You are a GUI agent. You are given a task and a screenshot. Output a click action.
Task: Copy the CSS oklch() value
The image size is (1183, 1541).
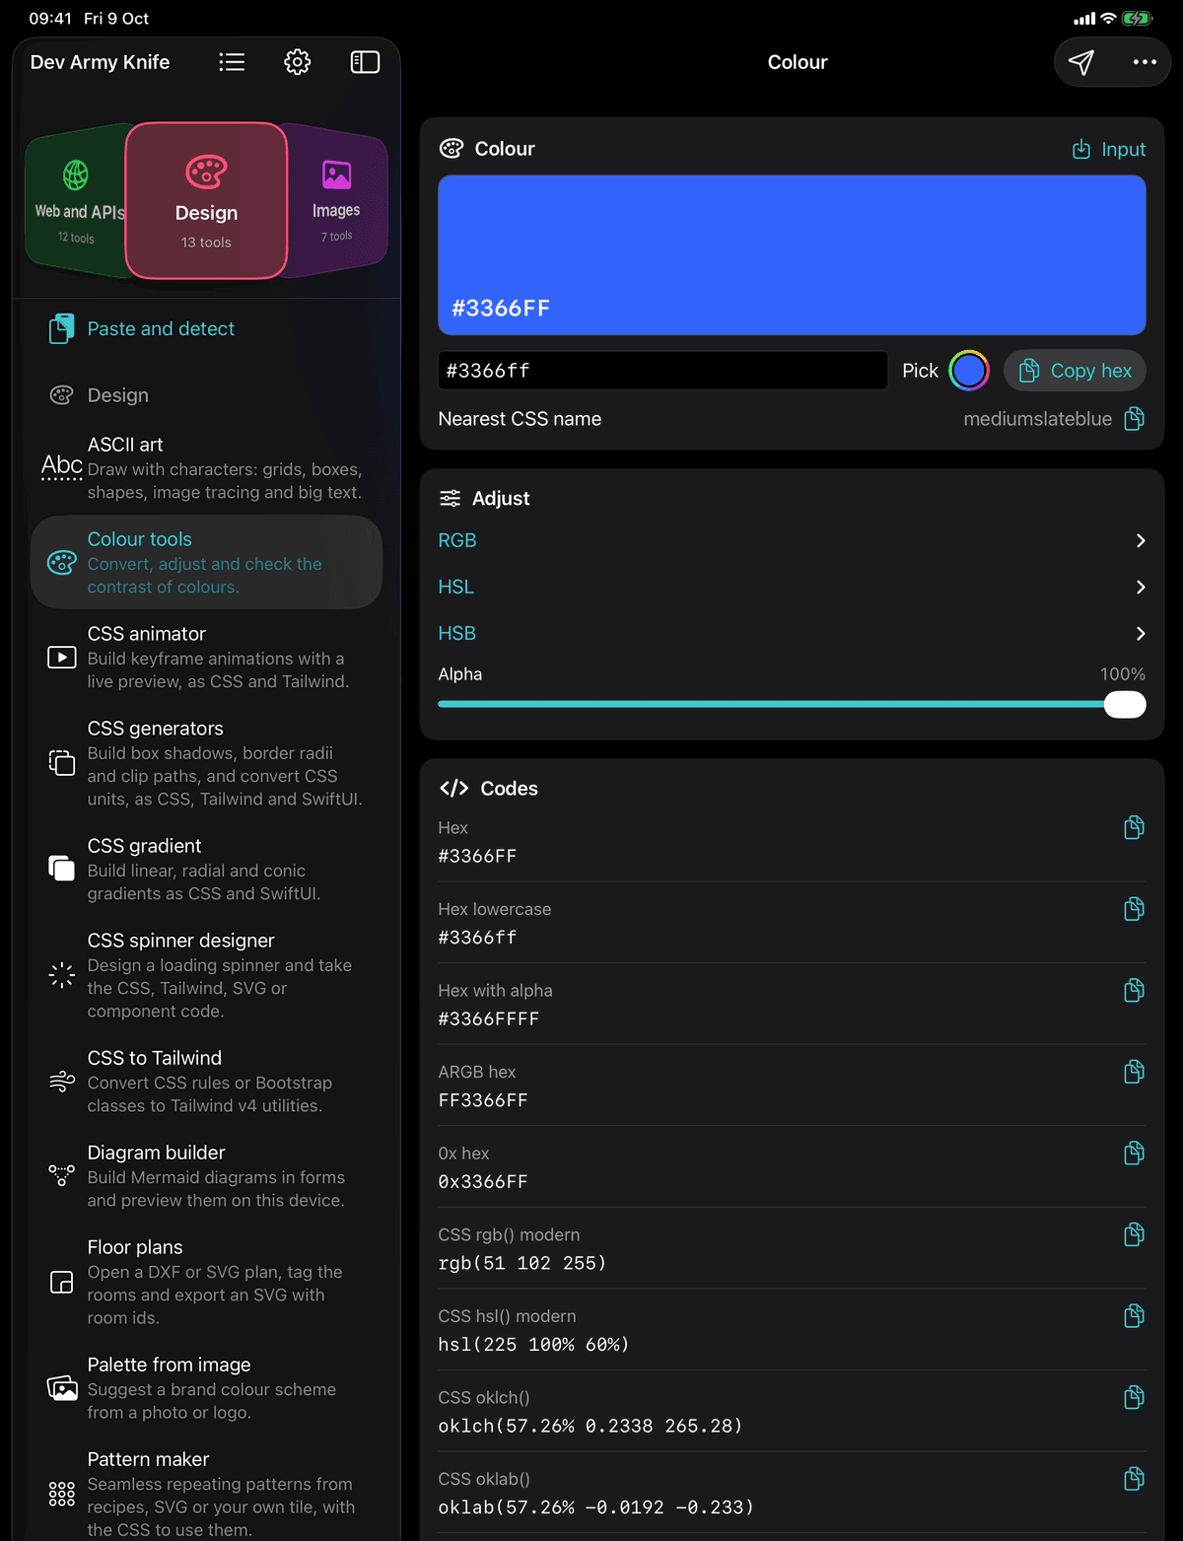click(1135, 1397)
